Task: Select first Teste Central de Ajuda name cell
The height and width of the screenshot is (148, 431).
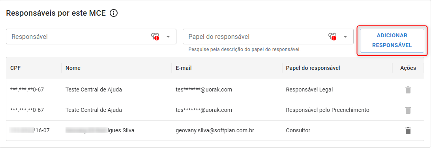Action: [x=94, y=90]
